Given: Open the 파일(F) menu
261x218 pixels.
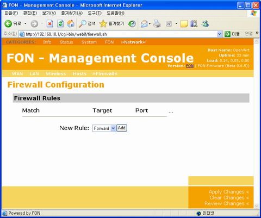Looking at the screenshot, I should point(11,13).
